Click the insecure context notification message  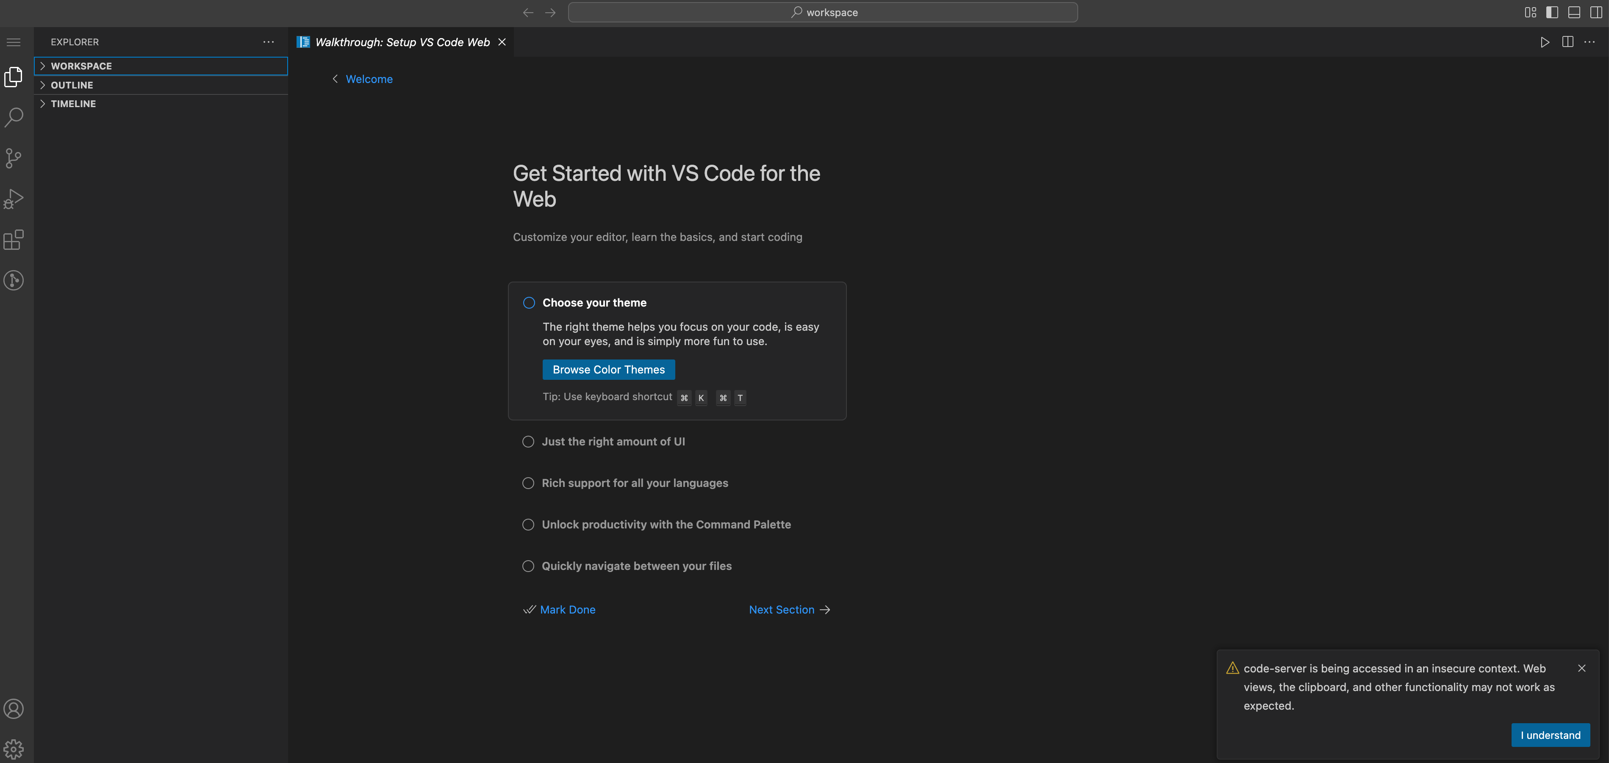click(1399, 687)
